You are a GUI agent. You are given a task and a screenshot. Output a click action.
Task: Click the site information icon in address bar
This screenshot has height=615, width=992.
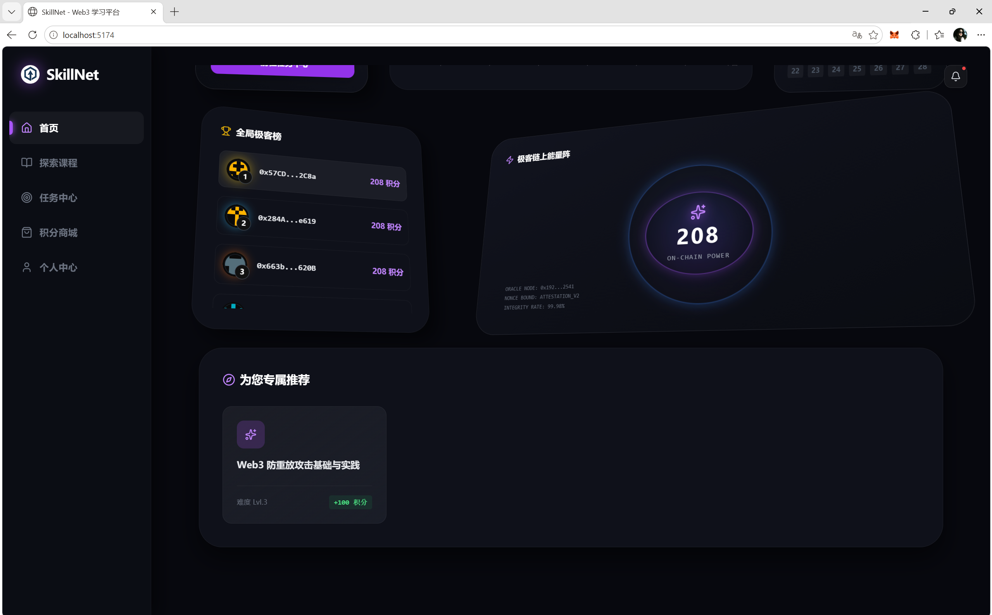[x=53, y=35]
